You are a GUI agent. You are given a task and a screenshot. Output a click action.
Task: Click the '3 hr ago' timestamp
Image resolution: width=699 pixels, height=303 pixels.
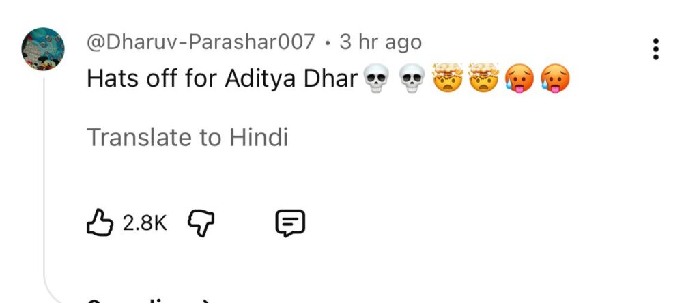[380, 42]
